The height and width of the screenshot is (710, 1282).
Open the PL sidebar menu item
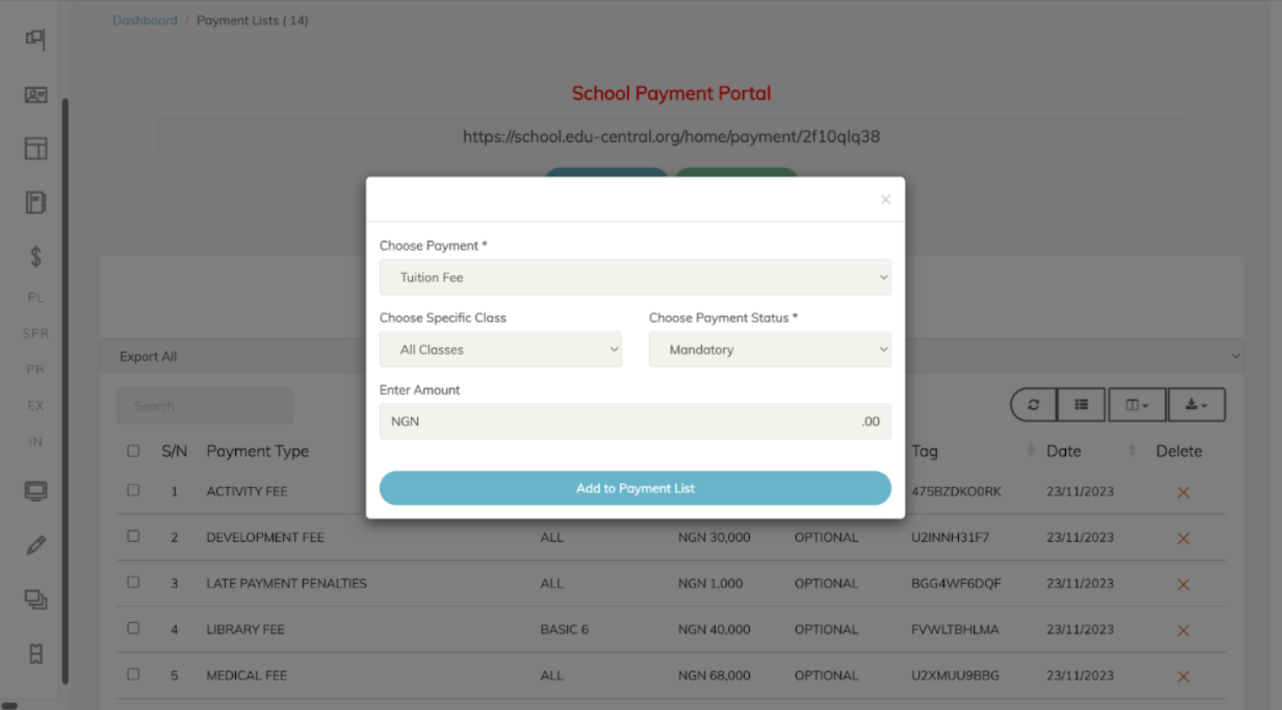pyautogui.click(x=36, y=298)
